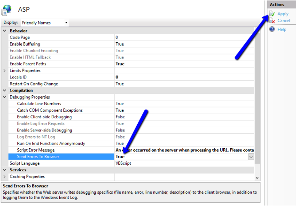This screenshot has height=206, width=296.
Task: Open the Display Friendly Names dropdown
Action: click(44, 23)
